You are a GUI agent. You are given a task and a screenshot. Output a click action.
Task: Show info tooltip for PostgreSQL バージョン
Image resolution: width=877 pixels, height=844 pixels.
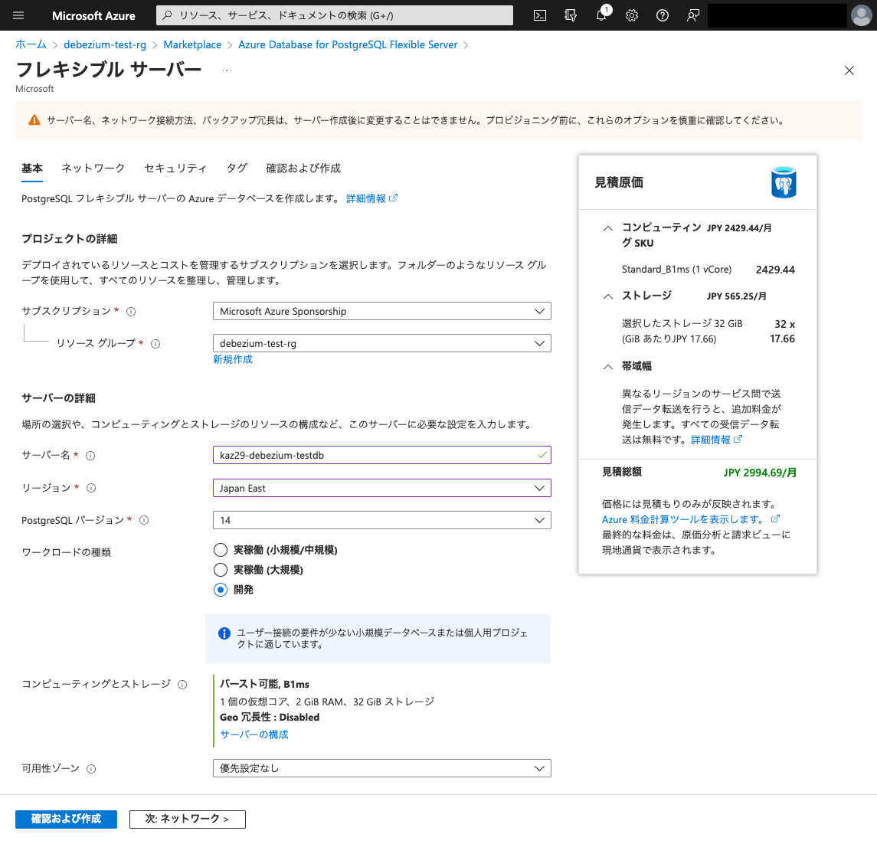pos(144,520)
